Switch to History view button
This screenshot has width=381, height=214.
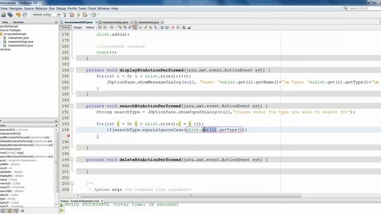coord(90,27)
